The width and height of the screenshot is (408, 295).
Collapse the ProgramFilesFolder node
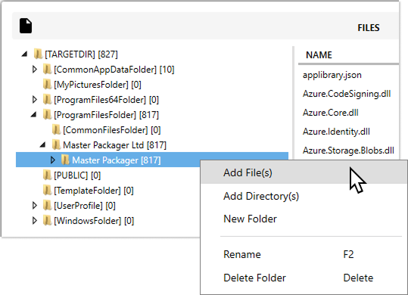pyautogui.click(x=33, y=115)
